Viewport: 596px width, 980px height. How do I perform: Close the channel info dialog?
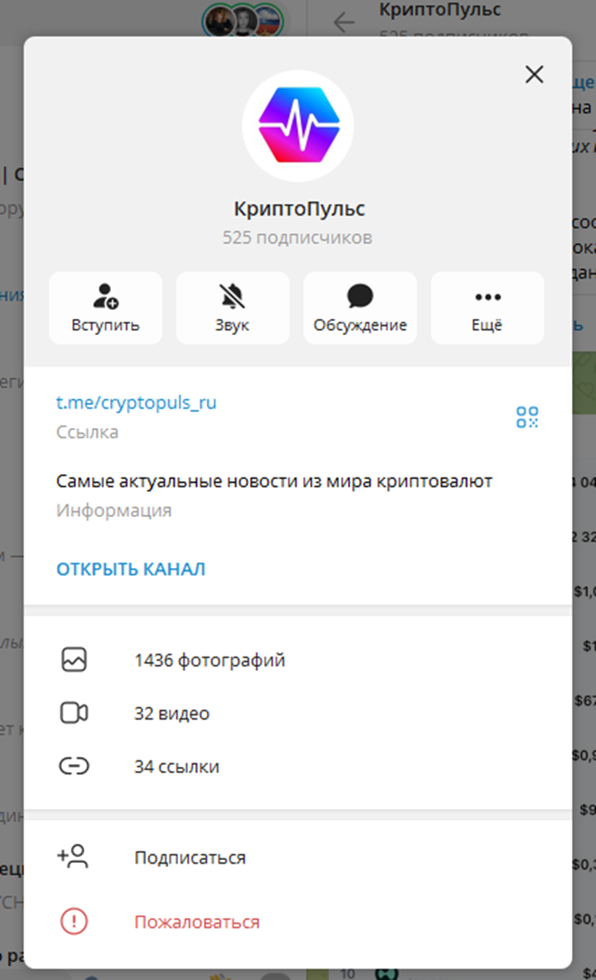[x=534, y=74]
